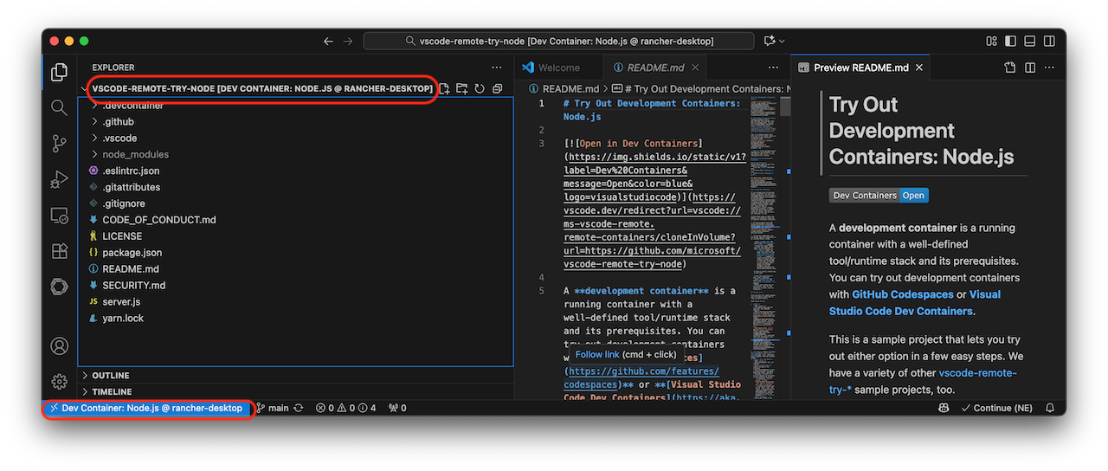Screen dimensions: 1108x471
Task: Show the preview's source file icon
Action: pyautogui.click(x=1010, y=68)
